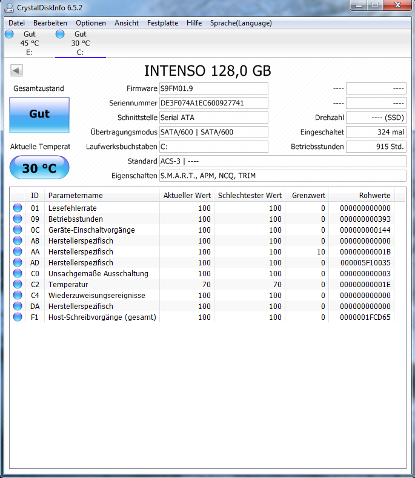The image size is (415, 478).
Task: Select the Temperatur parameter row
Action: (68, 285)
